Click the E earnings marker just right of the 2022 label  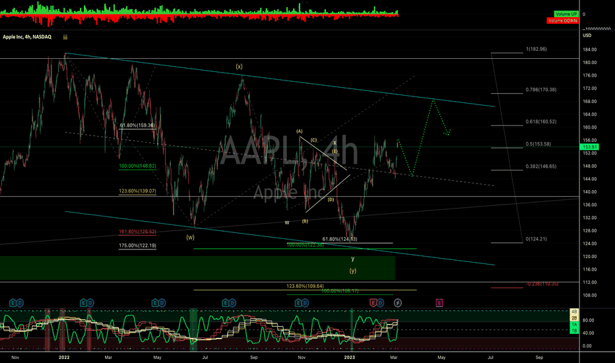click(84, 302)
